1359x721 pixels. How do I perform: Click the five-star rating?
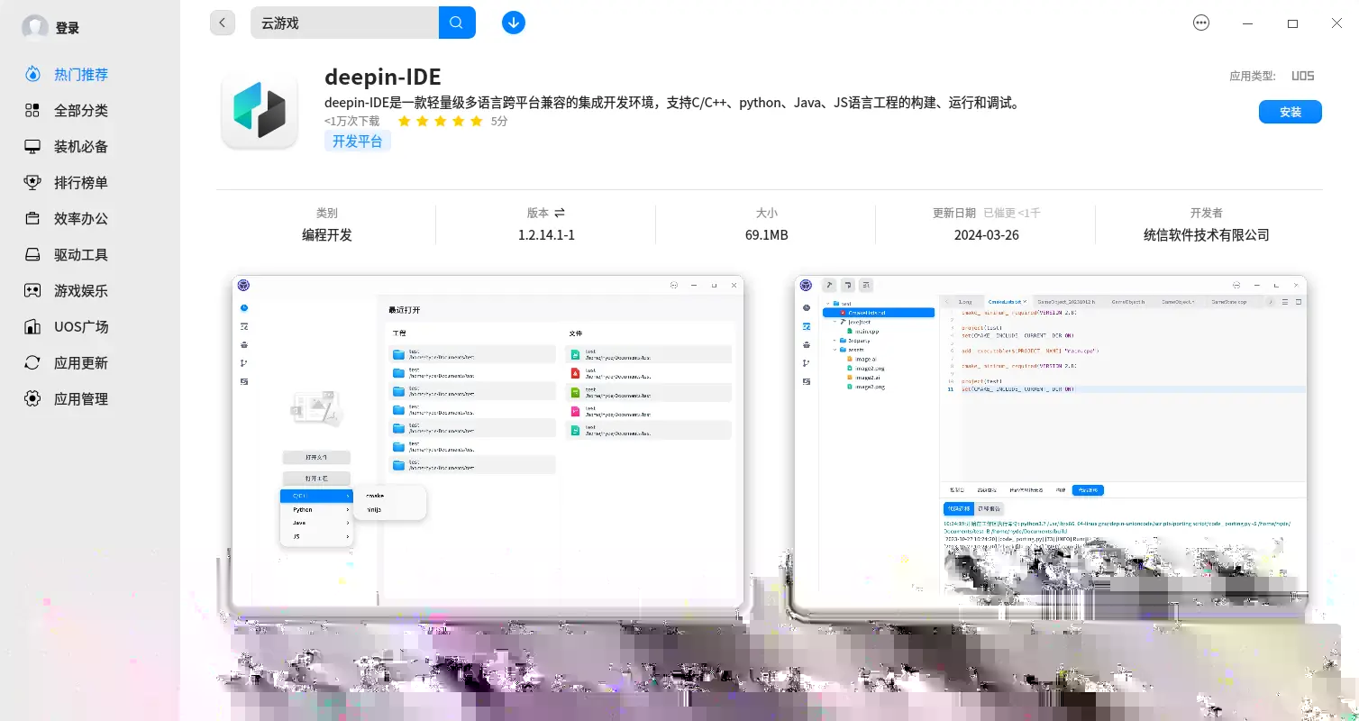tap(441, 121)
